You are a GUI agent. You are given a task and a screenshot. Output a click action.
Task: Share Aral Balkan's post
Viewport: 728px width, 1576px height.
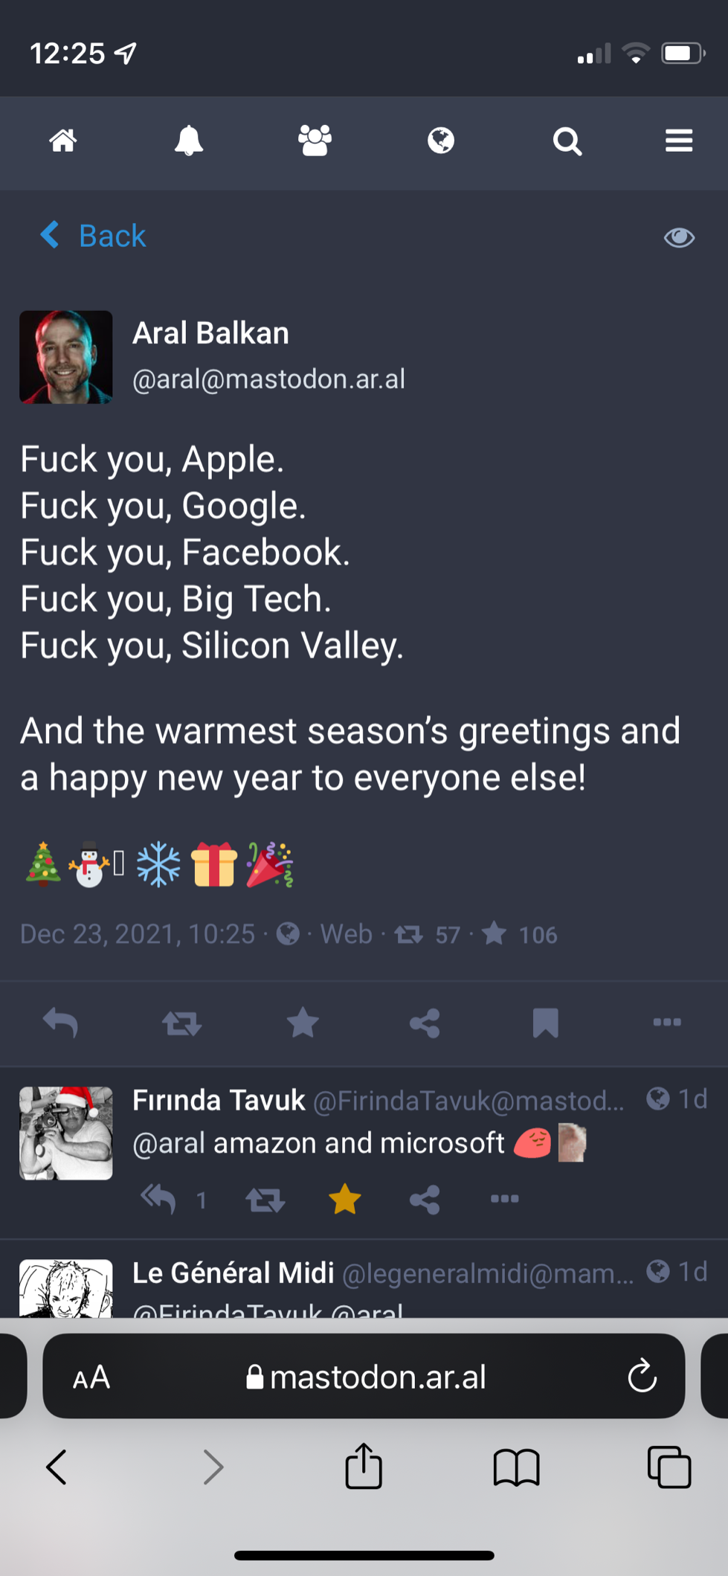pyautogui.click(x=425, y=1023)
